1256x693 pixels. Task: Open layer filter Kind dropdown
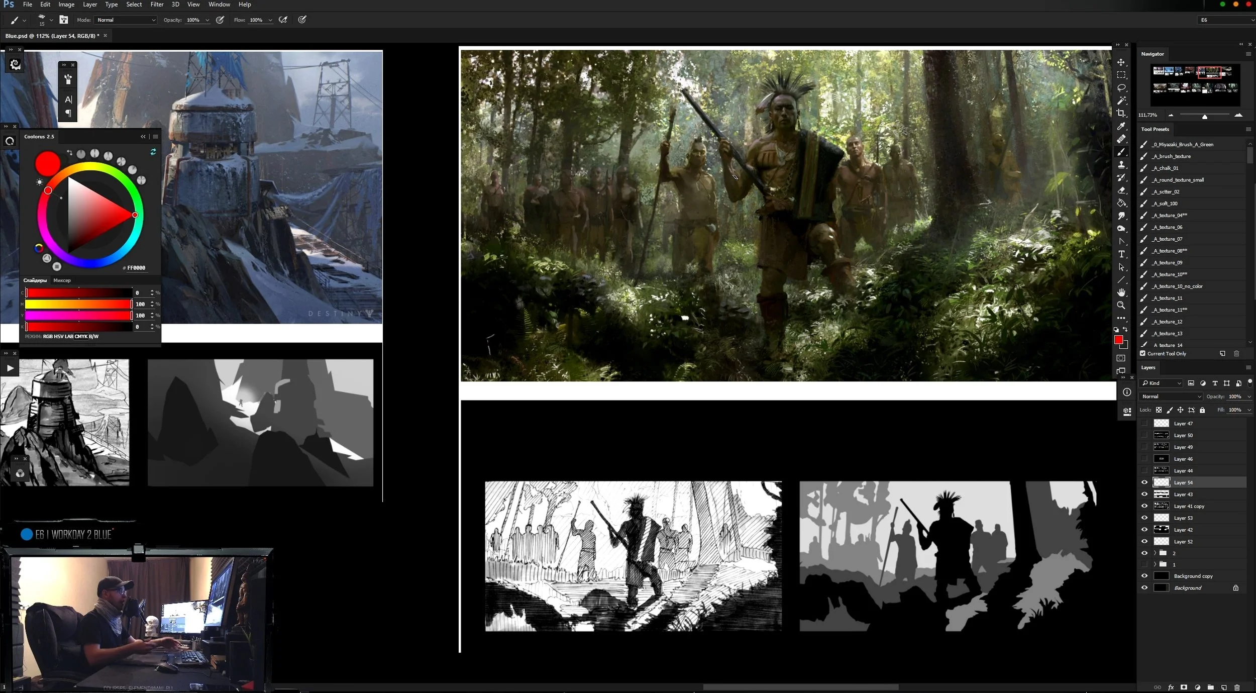(x=1161, y=383)
